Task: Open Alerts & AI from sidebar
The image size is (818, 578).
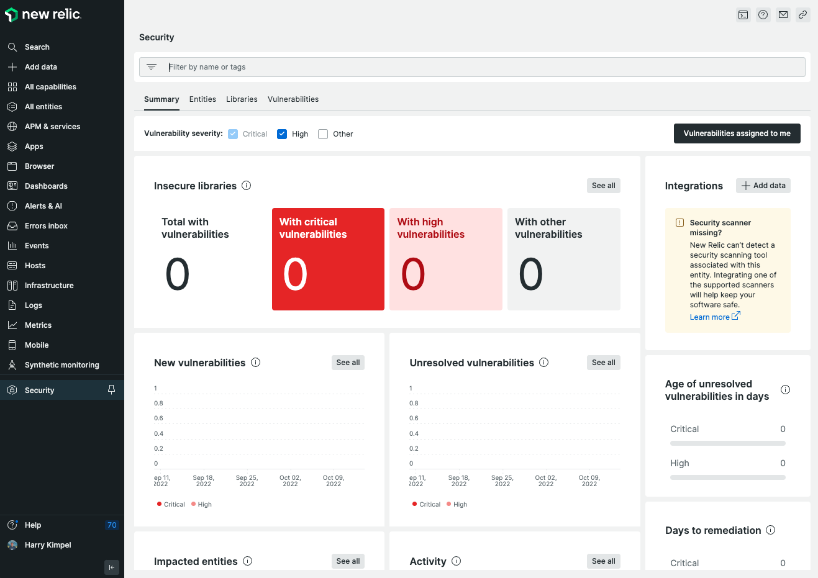Action: coord(43,205)
